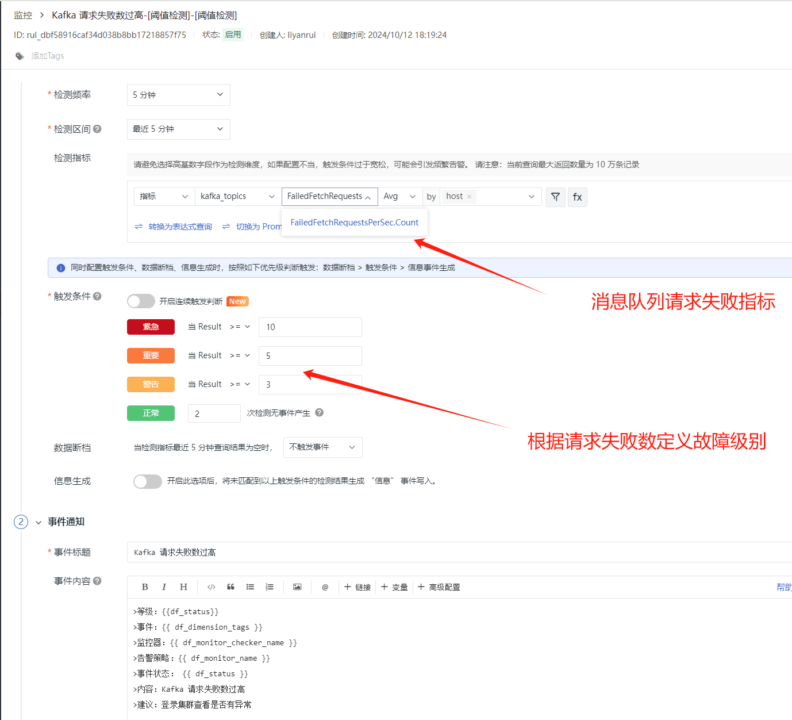Apply italic formatting in the editor toolbar
Image resolution: width=792 pixels, height=720 pixels.
pyautogui.click(x=164, y=587)
